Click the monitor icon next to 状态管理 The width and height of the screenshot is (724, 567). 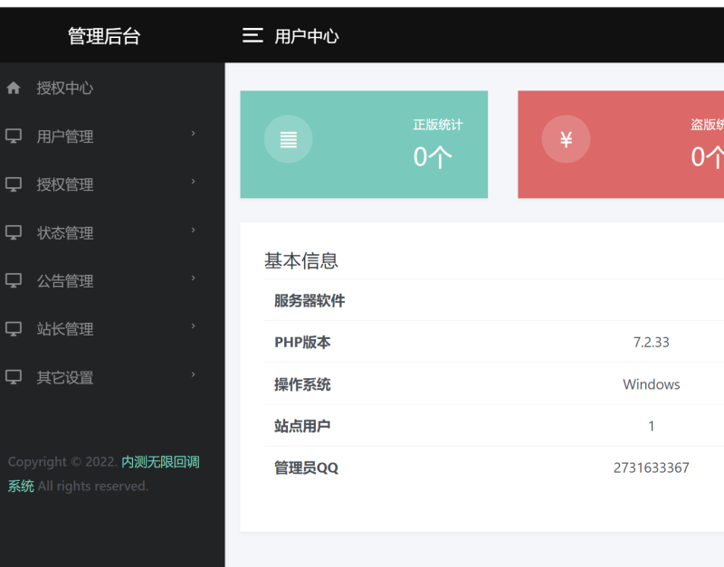(13, 232)
